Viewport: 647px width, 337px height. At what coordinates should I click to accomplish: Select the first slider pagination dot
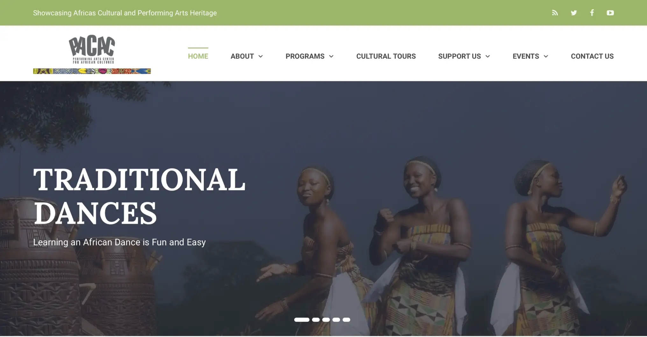tap(302, 319)
